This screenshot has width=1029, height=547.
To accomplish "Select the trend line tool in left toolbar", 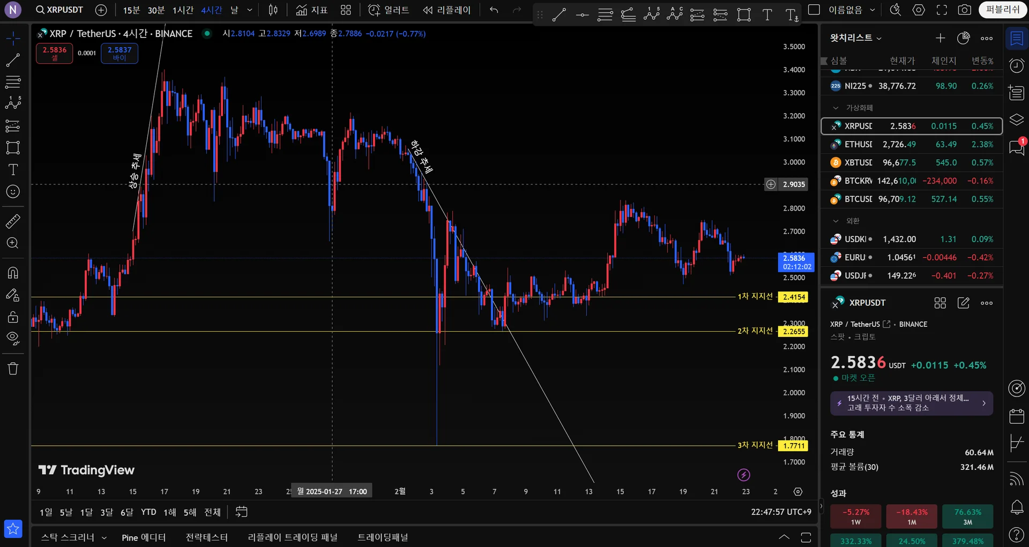I will point(13,60).
